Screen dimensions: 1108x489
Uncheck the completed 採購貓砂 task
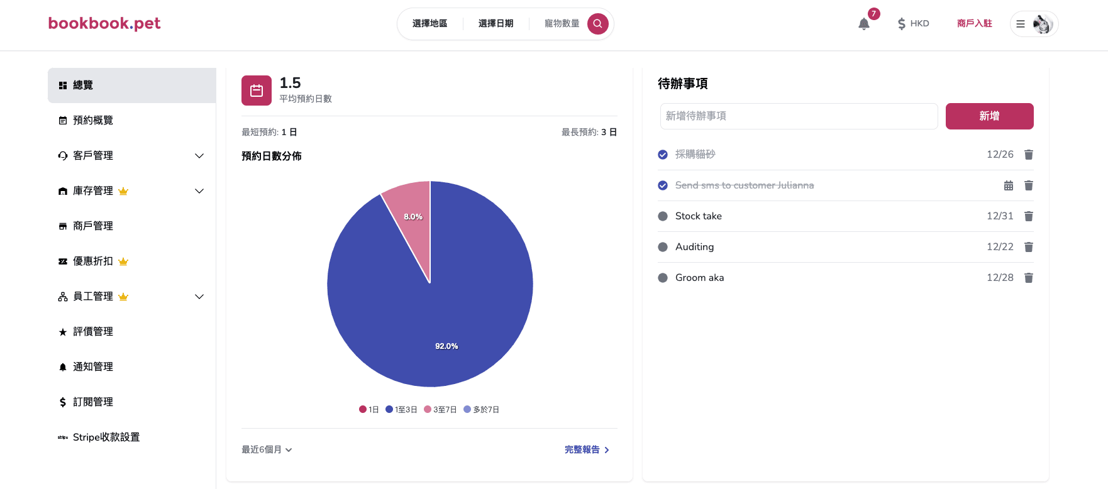point(663,155)
